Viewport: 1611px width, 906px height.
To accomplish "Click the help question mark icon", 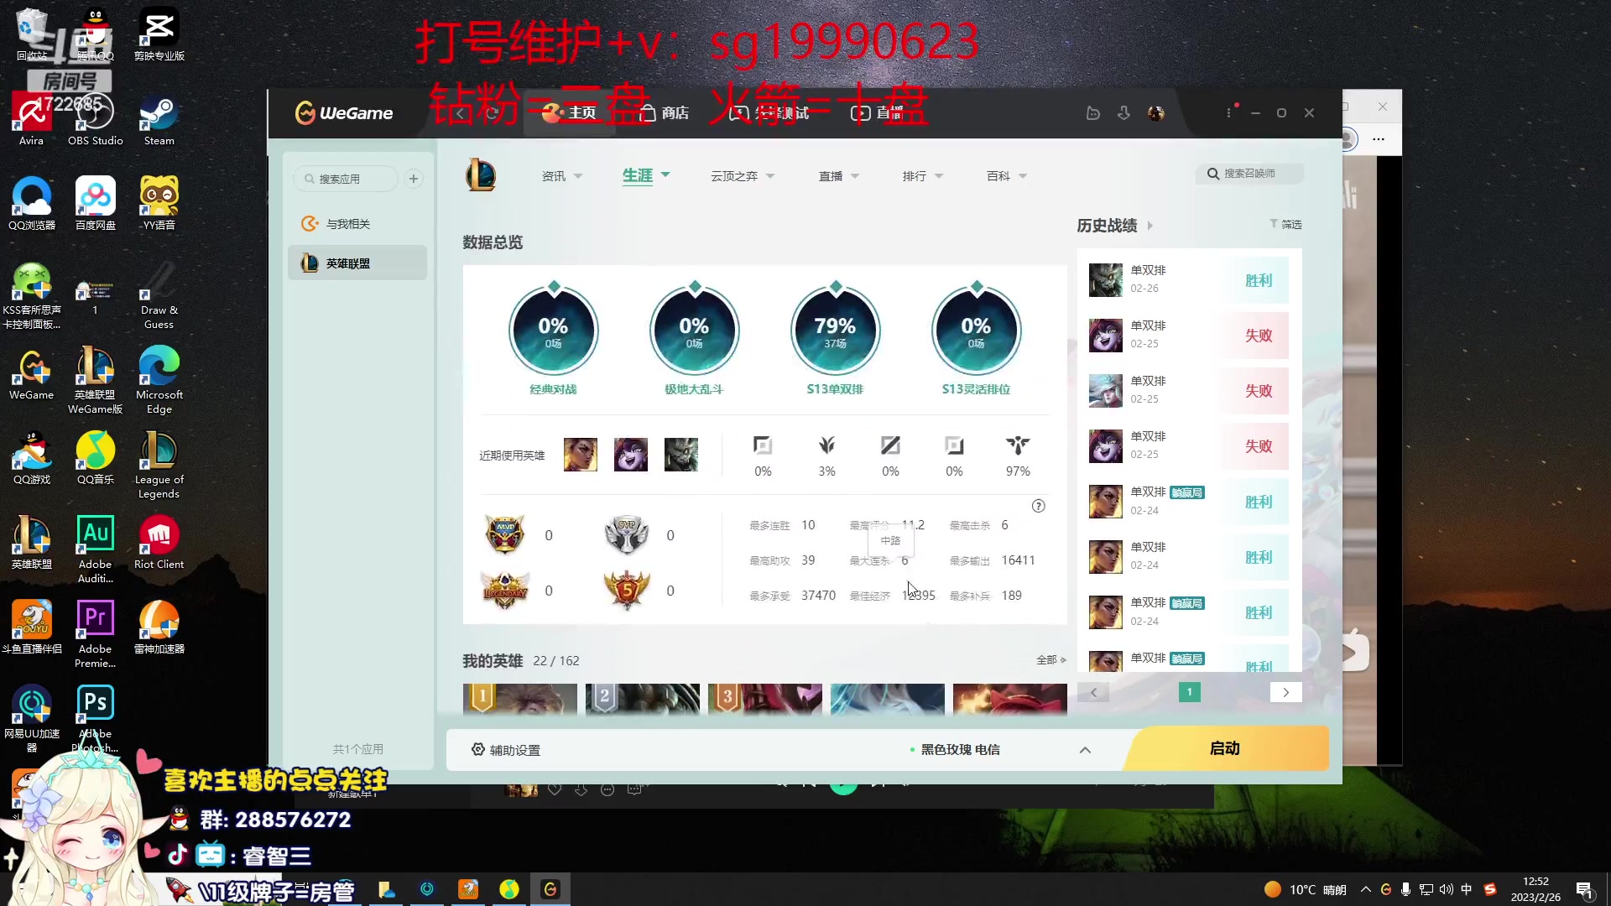I will 1039,506.
